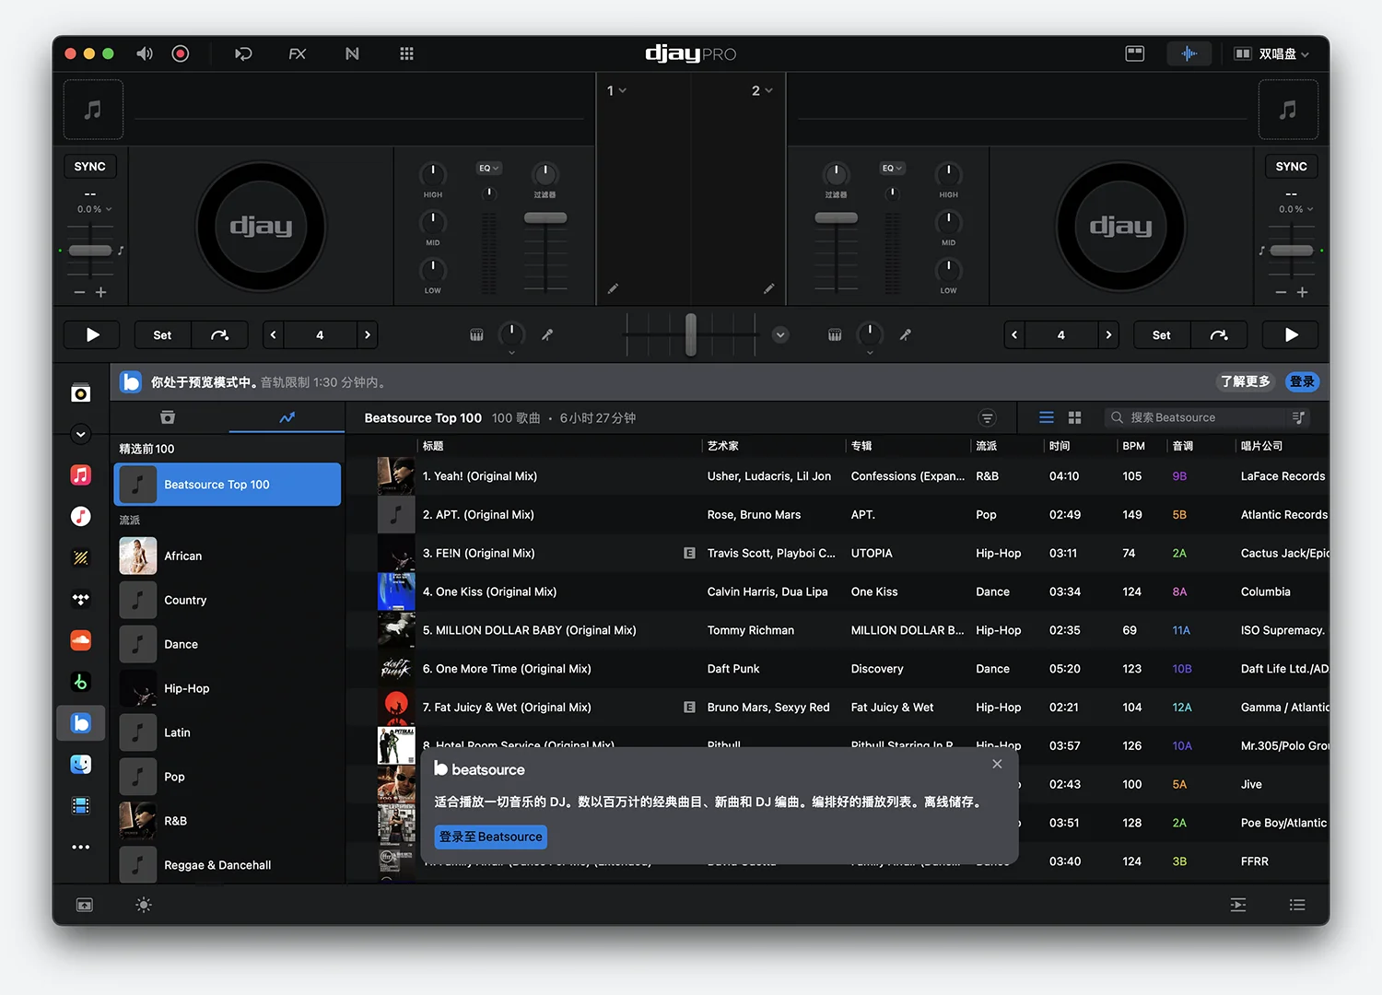Open the Automix icon in the top toolbar
The width and height of the screenshot is (1382, 995).
(243, 53)
